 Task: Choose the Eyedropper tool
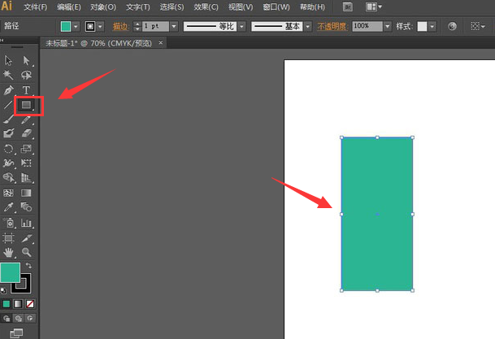point(9,208)
